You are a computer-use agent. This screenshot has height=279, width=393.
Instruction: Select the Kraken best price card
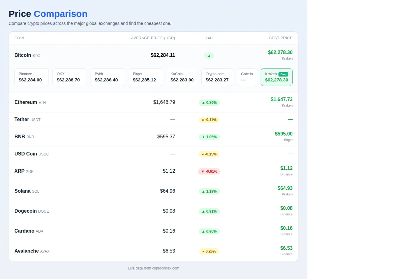coord(277,77)
